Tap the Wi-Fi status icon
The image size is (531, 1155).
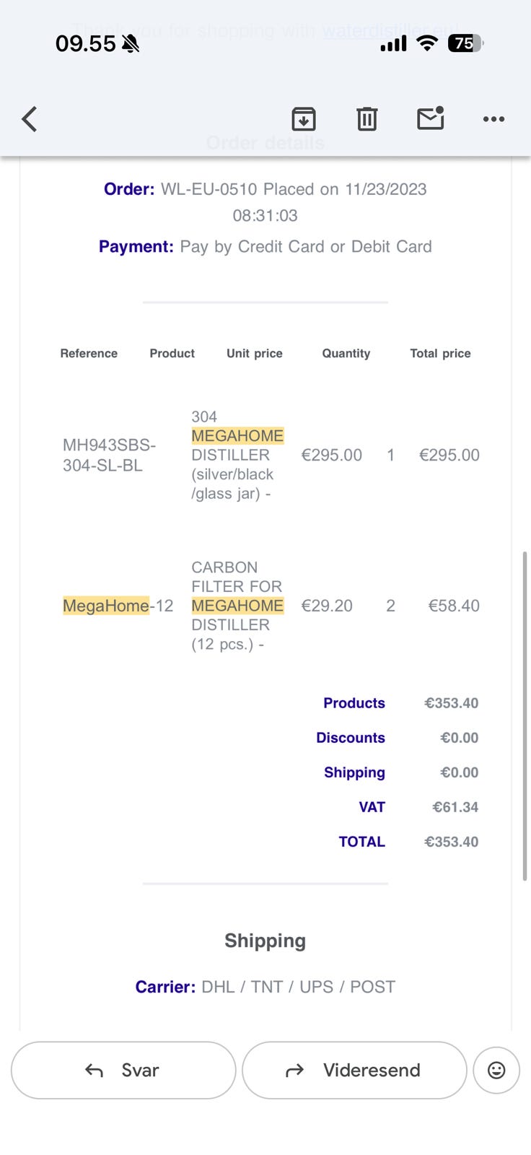[427, 43]
